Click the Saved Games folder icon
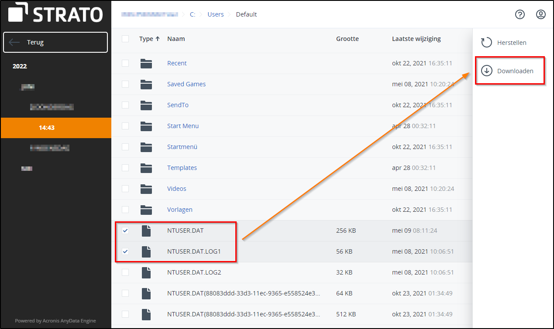 tap(146, 84)
